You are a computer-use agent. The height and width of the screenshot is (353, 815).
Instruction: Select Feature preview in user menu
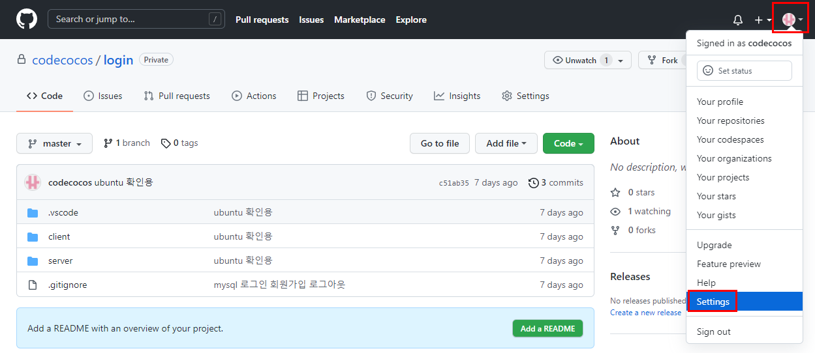745,264
